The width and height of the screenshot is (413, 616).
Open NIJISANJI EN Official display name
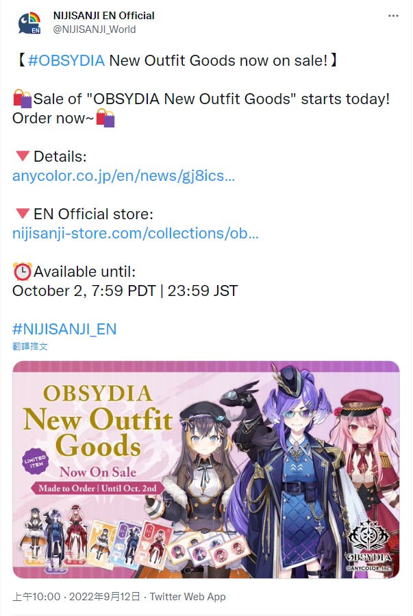coord(103,16)
